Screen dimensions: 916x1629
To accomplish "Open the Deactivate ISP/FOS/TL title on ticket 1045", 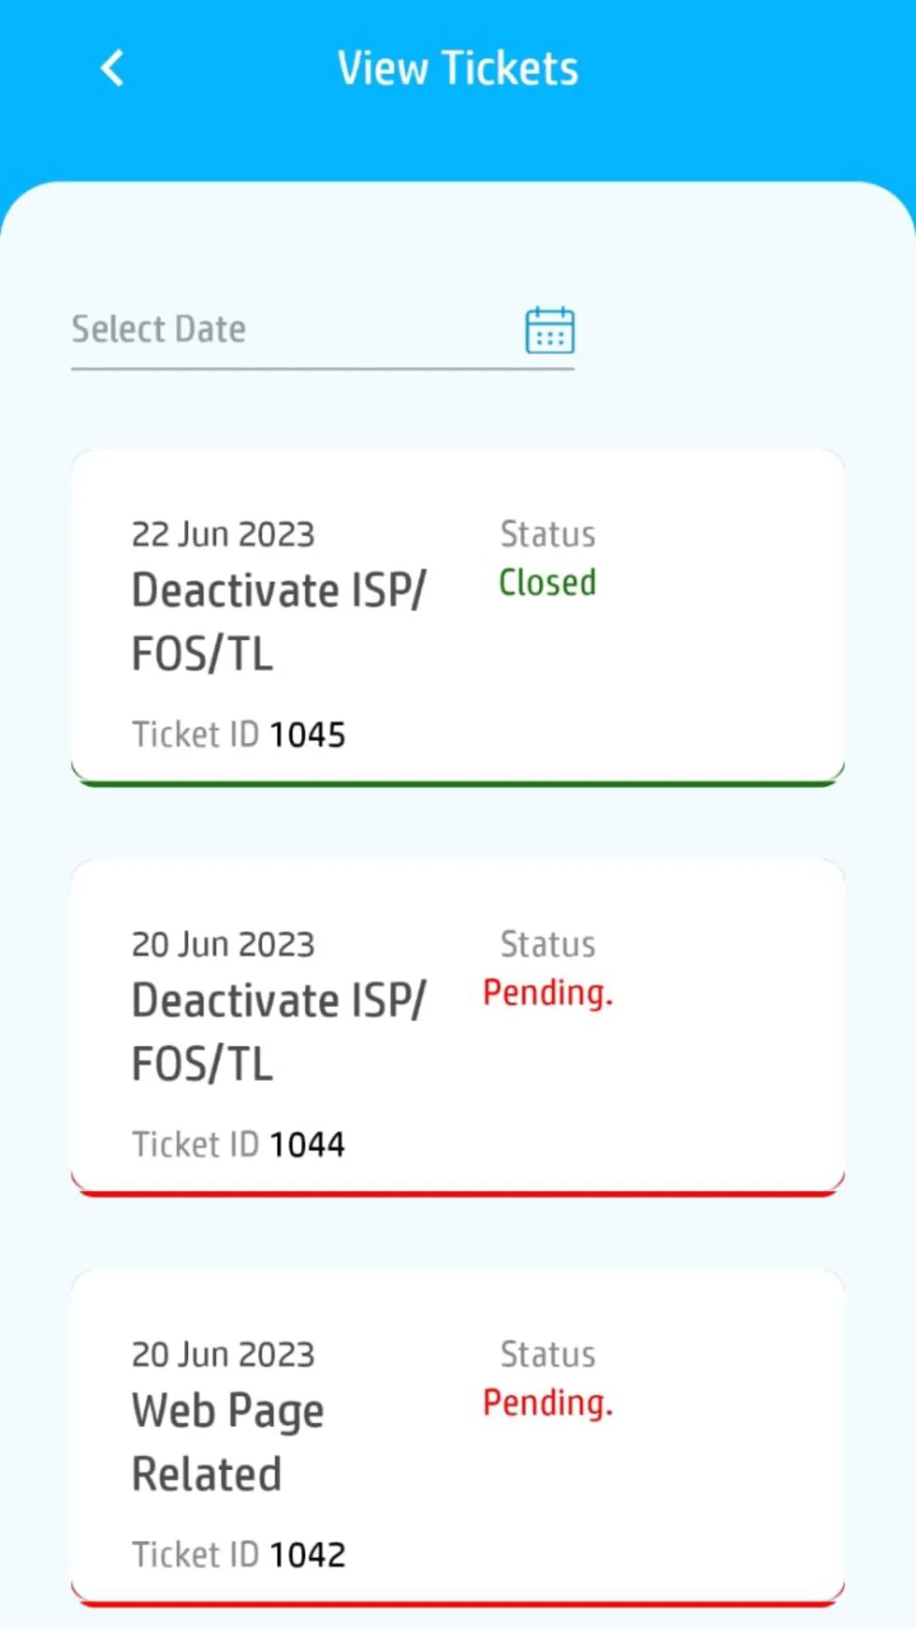I will point(279,622).
